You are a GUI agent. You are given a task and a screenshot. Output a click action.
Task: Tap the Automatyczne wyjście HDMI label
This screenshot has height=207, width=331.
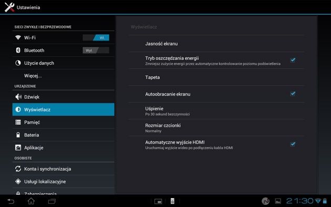pyautogui.click(x=175, y=142)
